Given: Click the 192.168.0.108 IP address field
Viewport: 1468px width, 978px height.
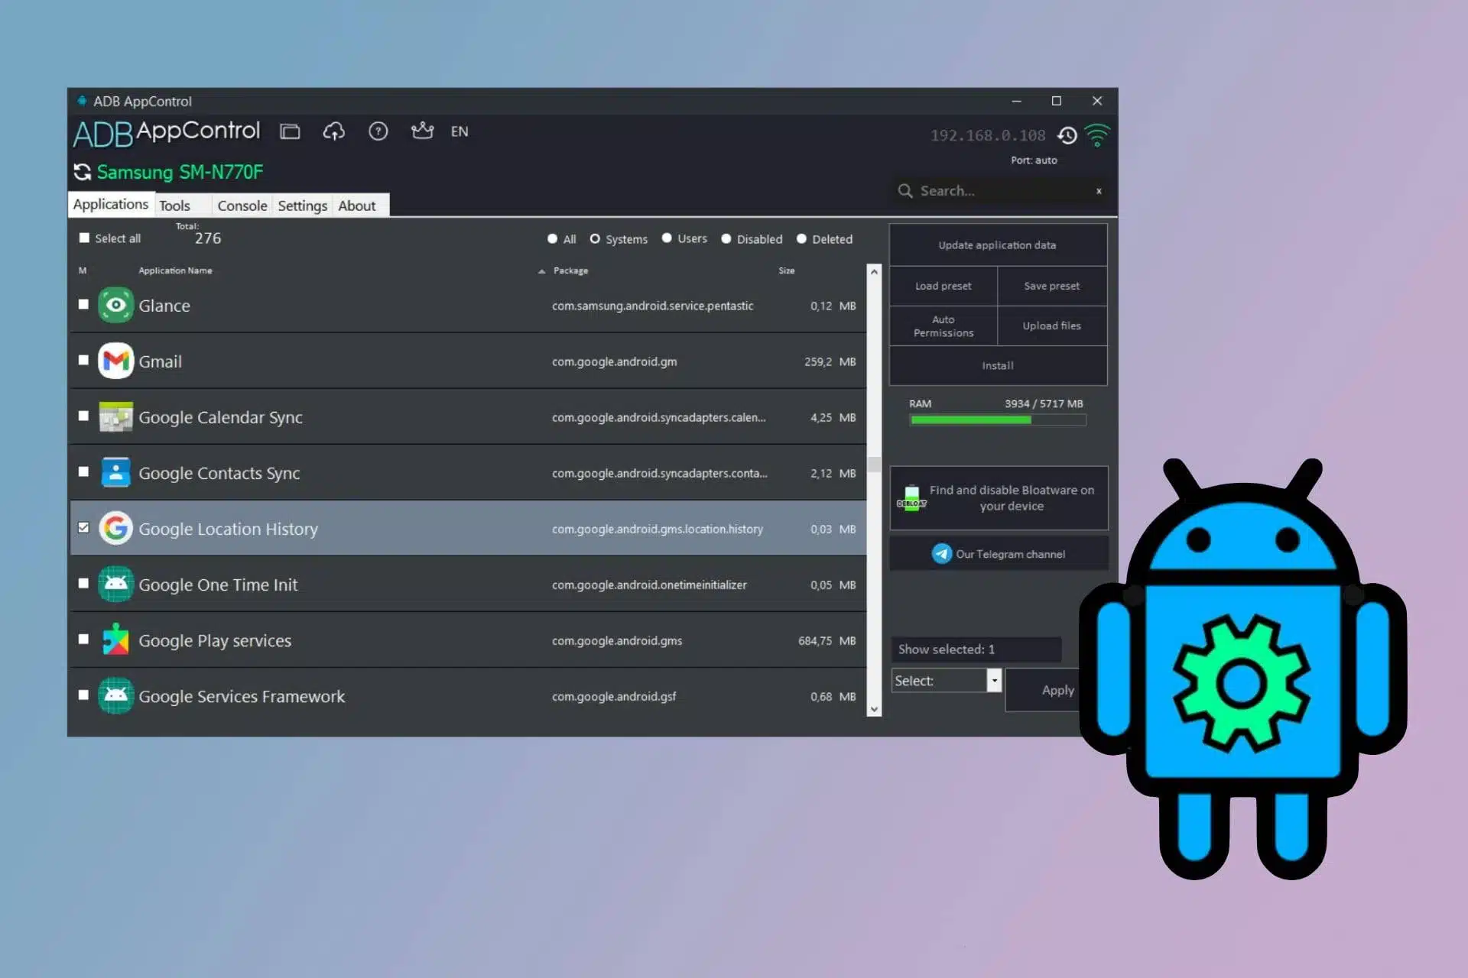Looking at the screenshot, I should (x=988, y=135).
